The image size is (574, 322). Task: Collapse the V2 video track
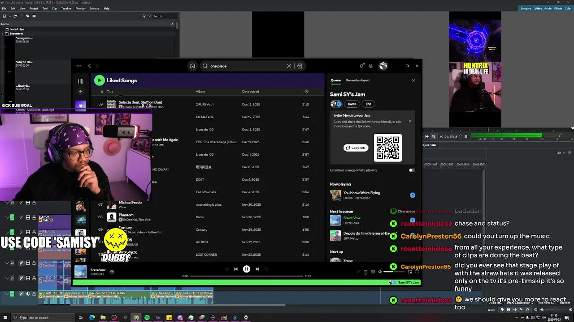coord(7,263)
